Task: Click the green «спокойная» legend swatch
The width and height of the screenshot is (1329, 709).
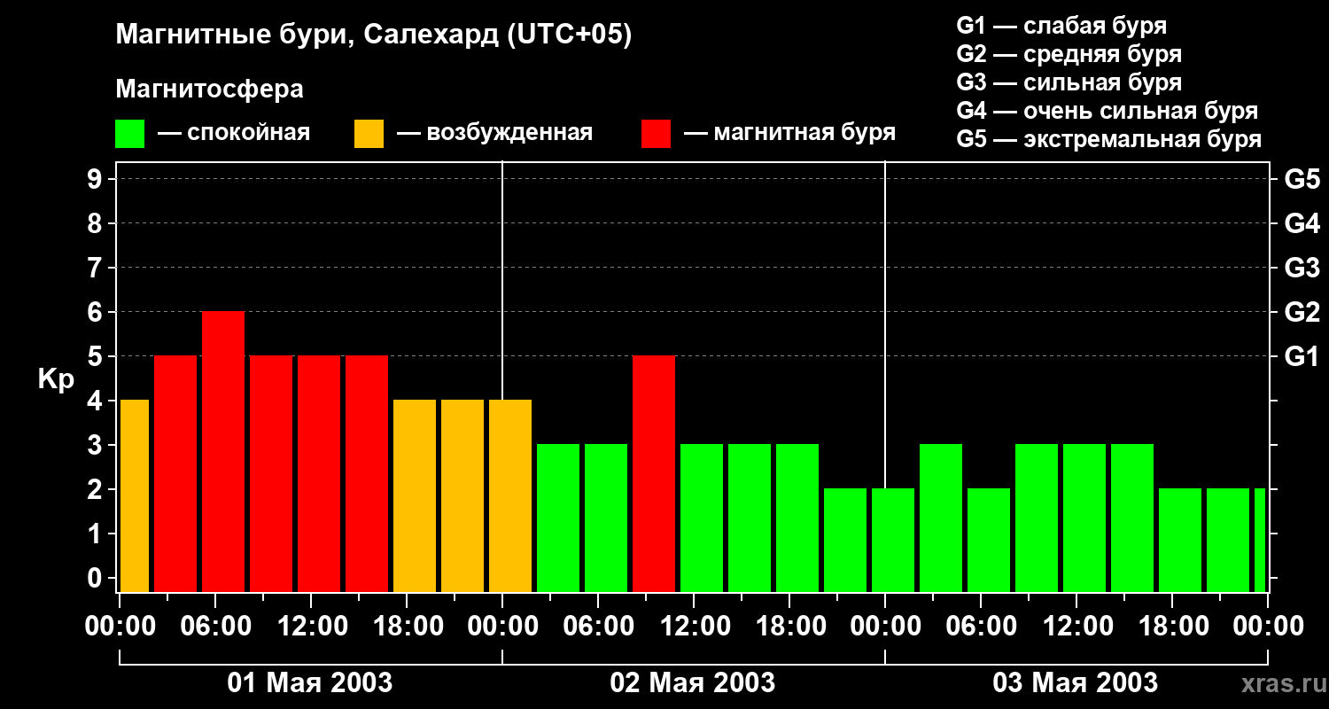Action: click(x=129, y=134)
